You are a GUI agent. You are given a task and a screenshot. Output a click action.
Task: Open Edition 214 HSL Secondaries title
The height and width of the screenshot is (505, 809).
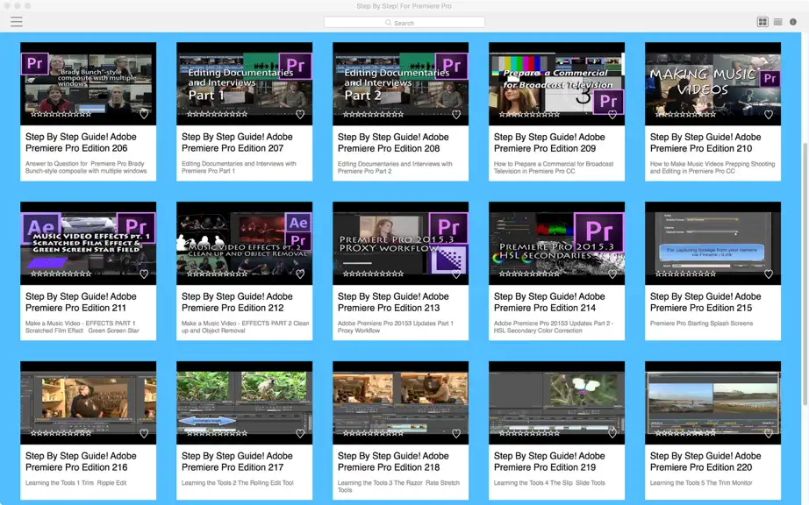(x=548, y=302)
